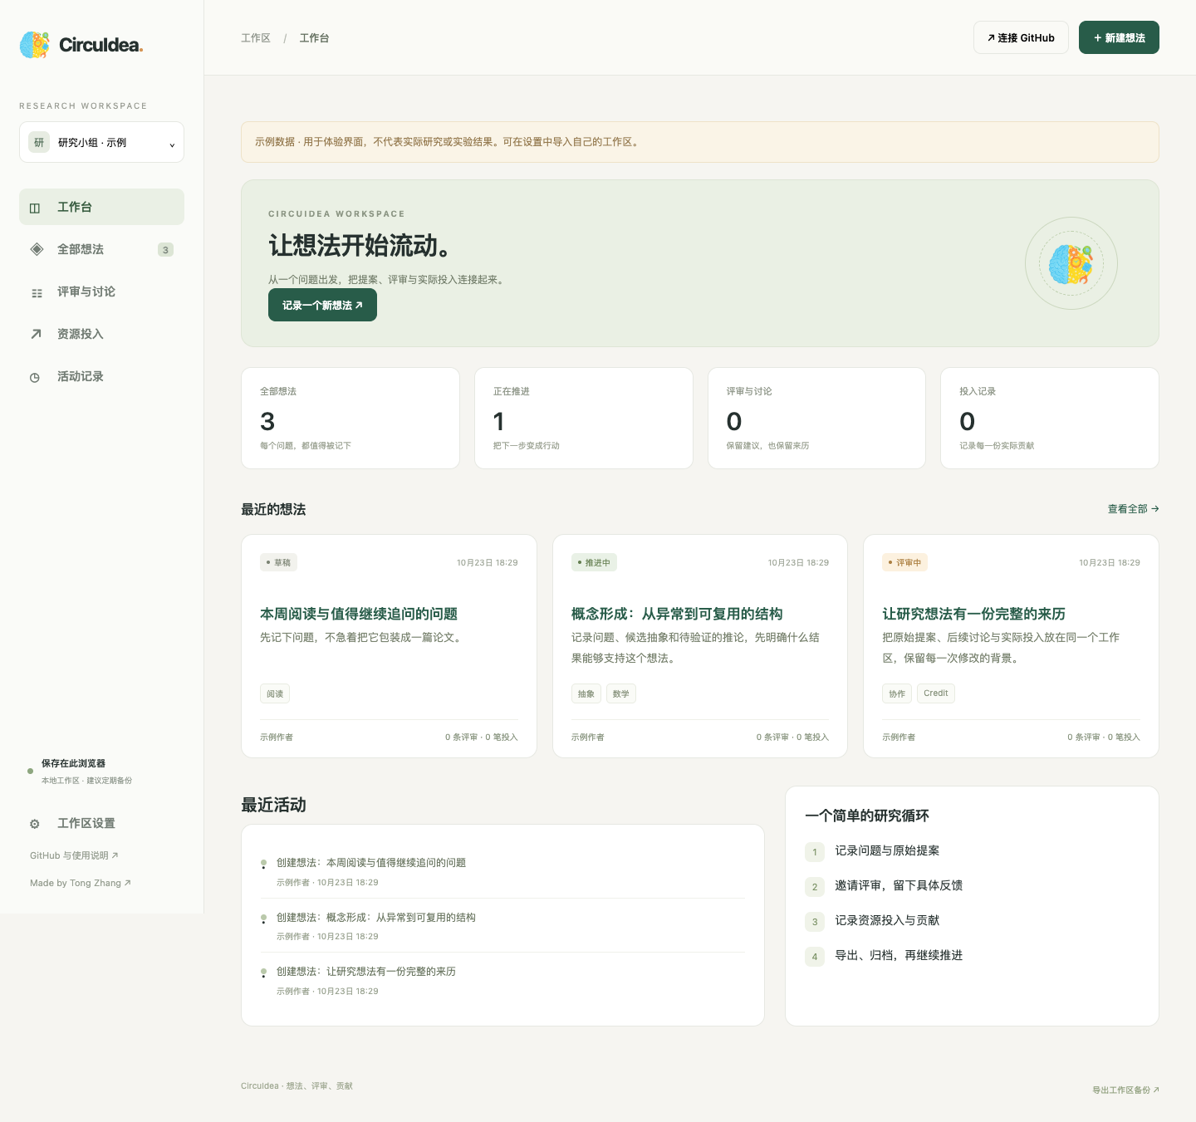Viewport: 1196px width, 1122px height.
Task: Open 评审与讨论 from the sidebar
Action: click(101, 292)
